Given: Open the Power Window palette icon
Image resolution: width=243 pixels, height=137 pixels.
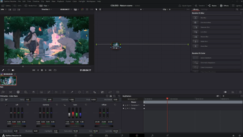Looking at the screenshot, I should pyautogui.click(x=79, y=92).
